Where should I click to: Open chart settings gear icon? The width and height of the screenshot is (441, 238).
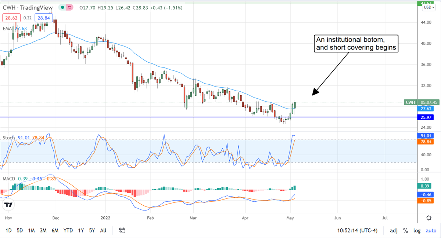429,218
